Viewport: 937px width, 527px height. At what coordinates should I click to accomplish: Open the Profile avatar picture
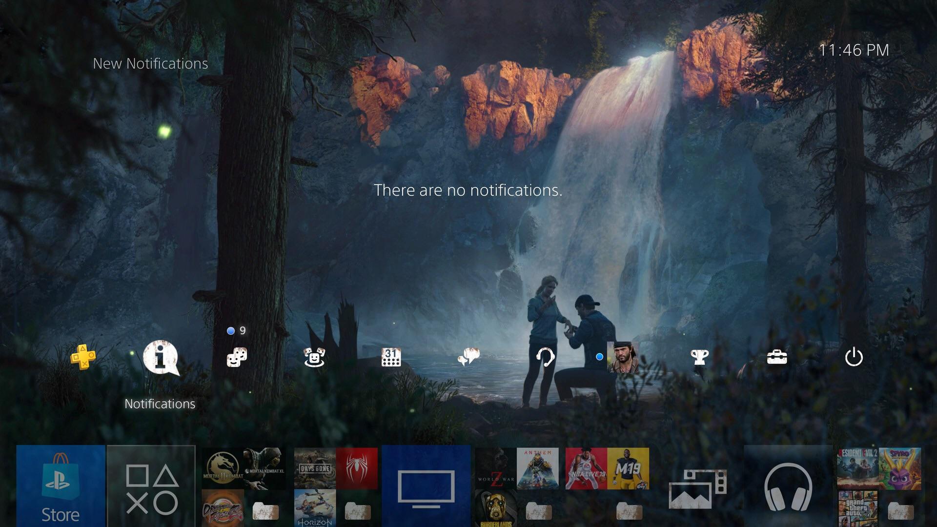[622, 357]
